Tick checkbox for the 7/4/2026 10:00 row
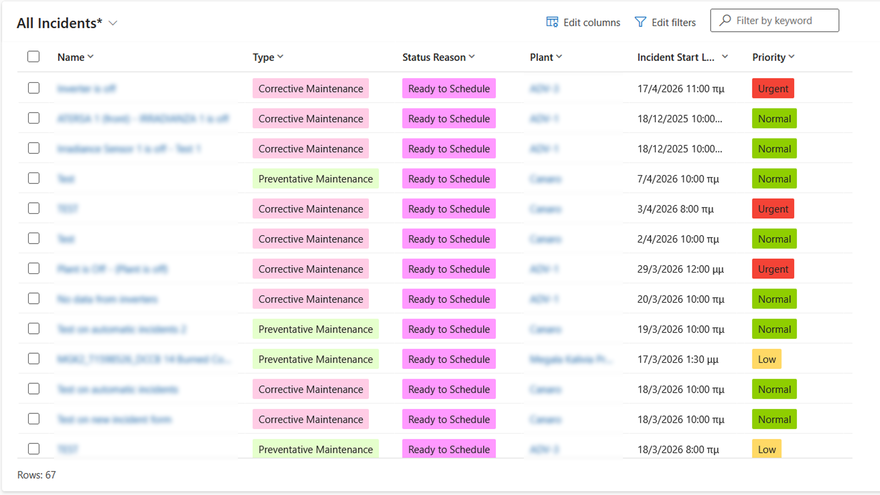880x495 pixels. (x=33, y=178)
